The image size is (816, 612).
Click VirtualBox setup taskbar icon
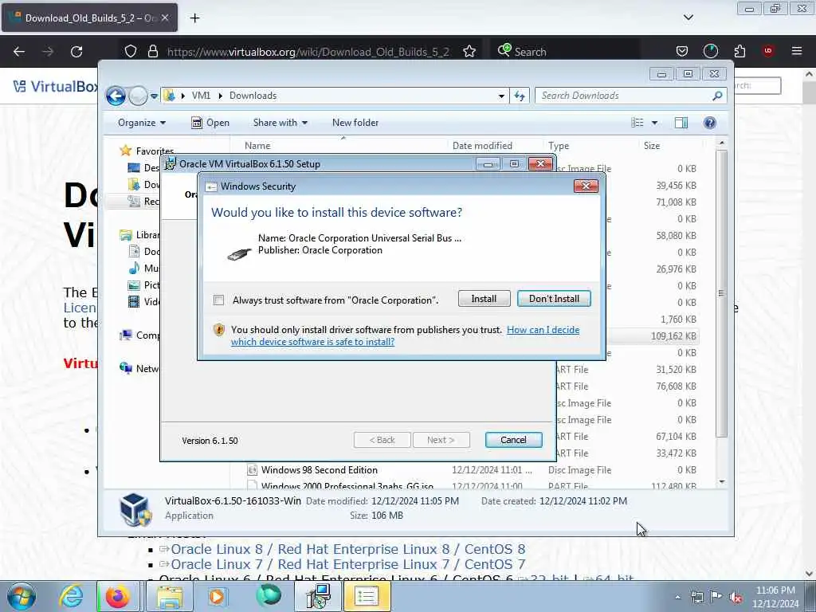[317, 596]
